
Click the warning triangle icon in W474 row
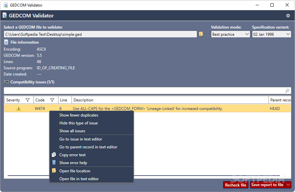(19, 108)
